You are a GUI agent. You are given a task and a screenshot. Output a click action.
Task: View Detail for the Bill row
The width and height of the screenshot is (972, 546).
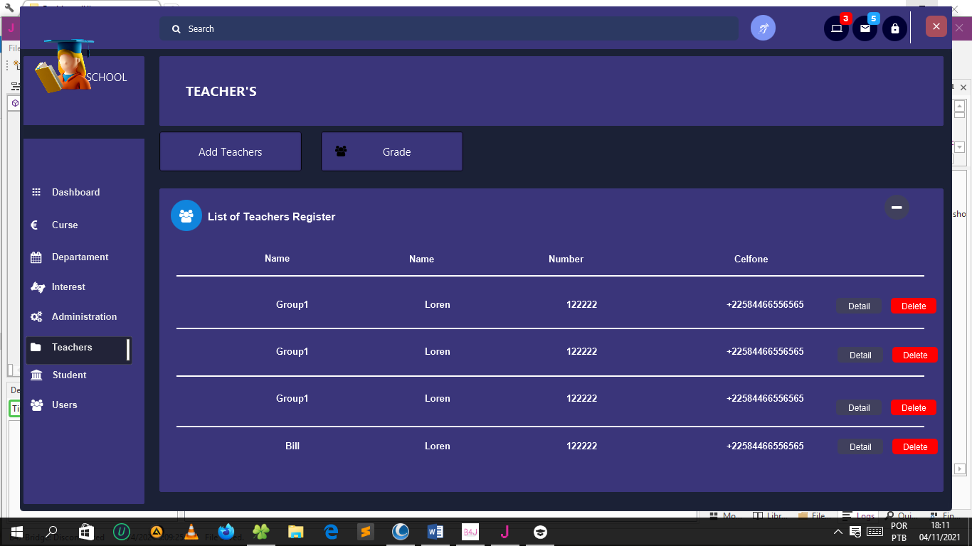pos(860,446)
